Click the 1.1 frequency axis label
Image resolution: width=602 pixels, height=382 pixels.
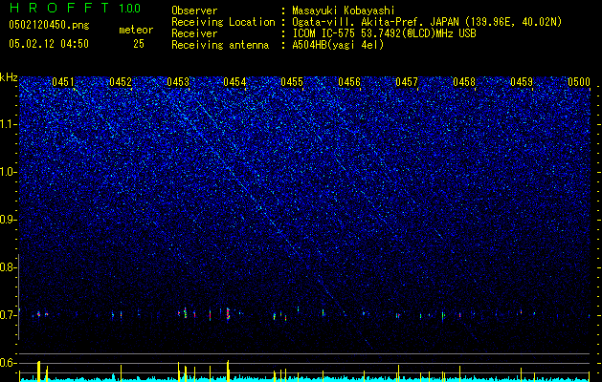coord(9,124)
